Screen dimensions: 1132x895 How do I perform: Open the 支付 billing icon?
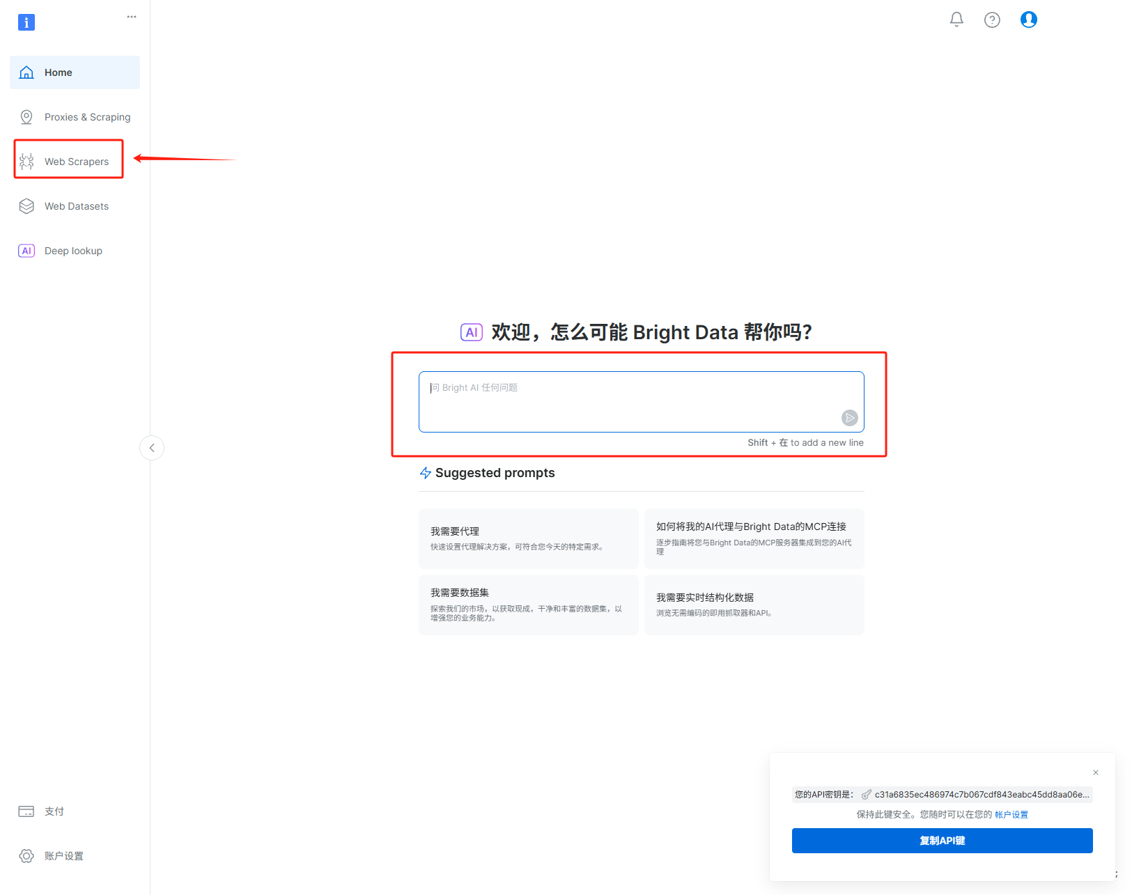pos(26,811)
